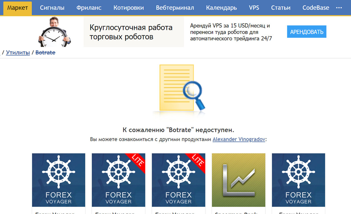This screenshot has height=214, width=351.
Task: Open the green chart product icon
Action: click(239, 180)
